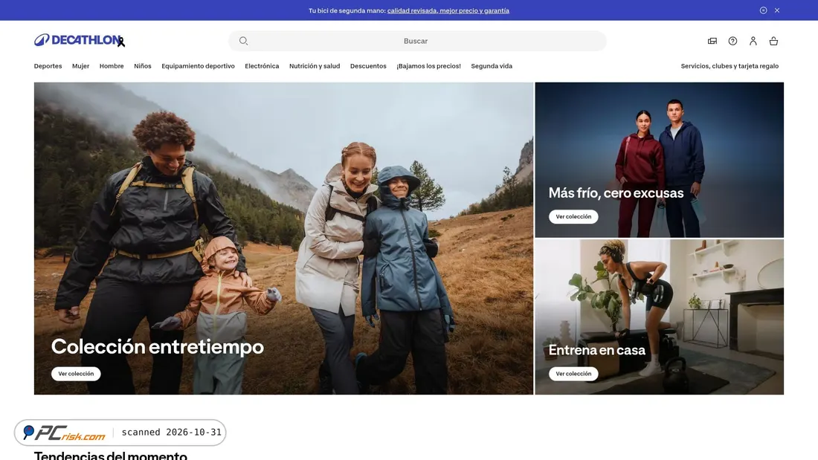
Task: Open the Colección entretiempo hero image
Action: 284,239
